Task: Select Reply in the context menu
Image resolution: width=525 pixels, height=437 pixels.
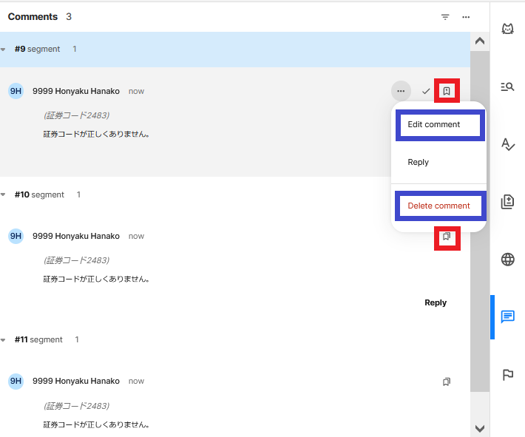Action: click(419, 162)
